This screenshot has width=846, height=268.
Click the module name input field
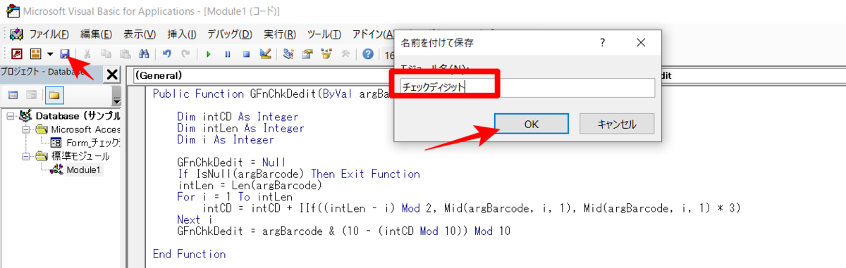(527, 87)
